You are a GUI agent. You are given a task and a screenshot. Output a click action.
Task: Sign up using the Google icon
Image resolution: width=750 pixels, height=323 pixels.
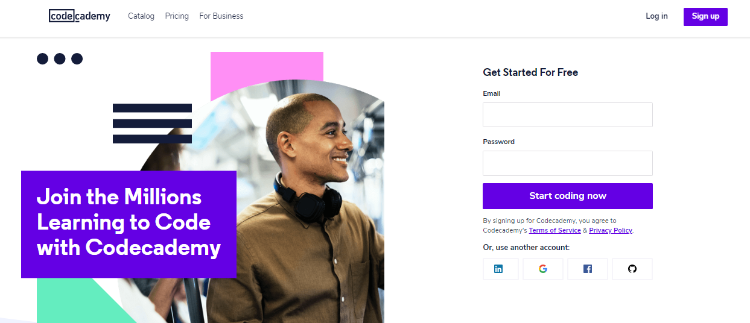tap(543, 269)
